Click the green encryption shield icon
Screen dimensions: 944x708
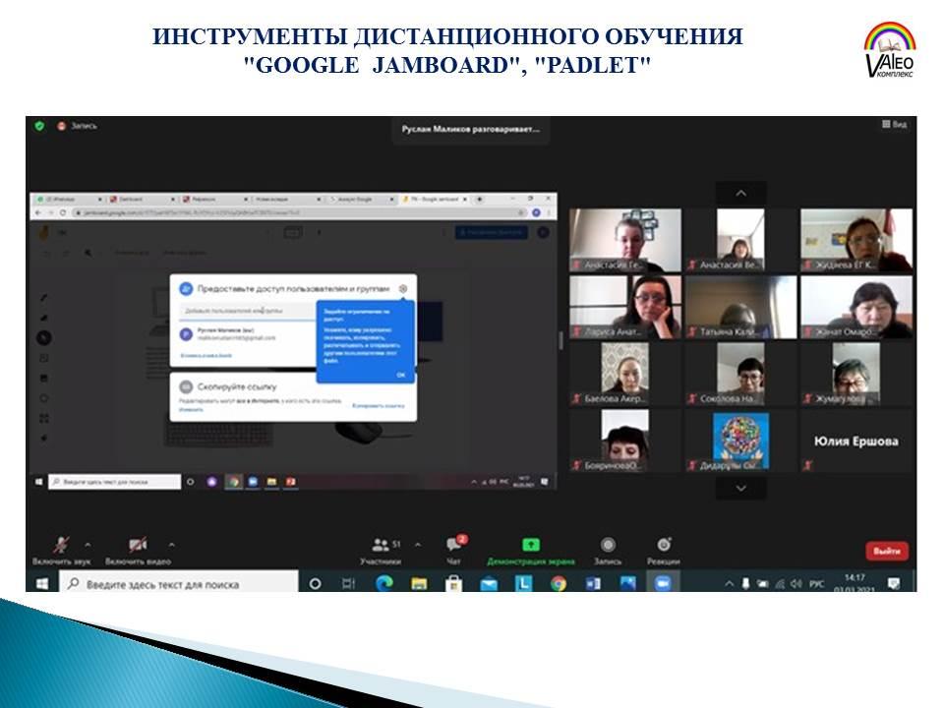coord(39,126)
